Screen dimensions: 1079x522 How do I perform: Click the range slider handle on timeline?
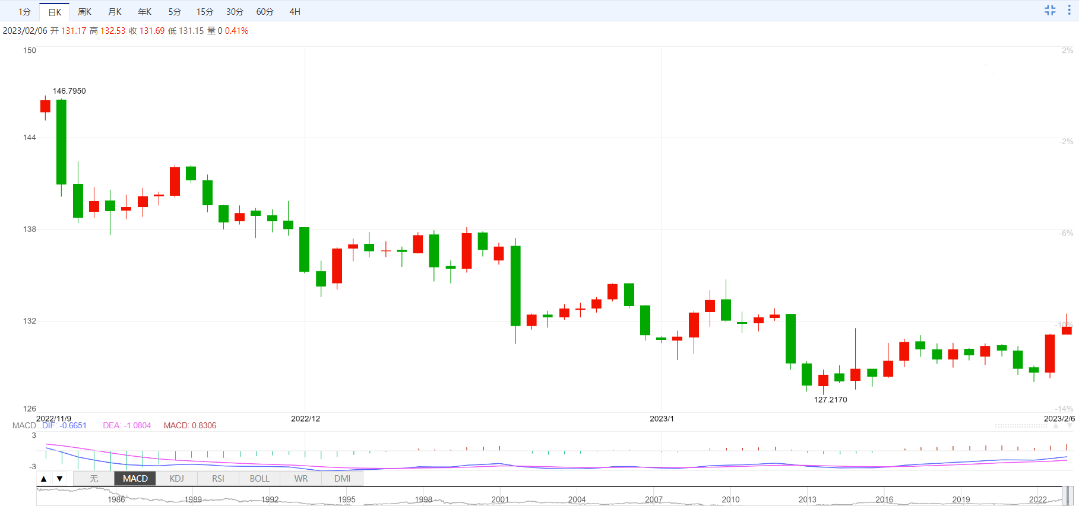click(x=1067, y=495)
